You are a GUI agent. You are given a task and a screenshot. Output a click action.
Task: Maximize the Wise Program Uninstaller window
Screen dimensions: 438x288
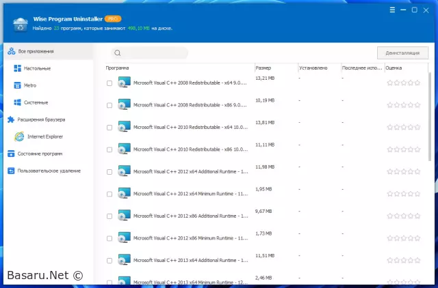415,10
